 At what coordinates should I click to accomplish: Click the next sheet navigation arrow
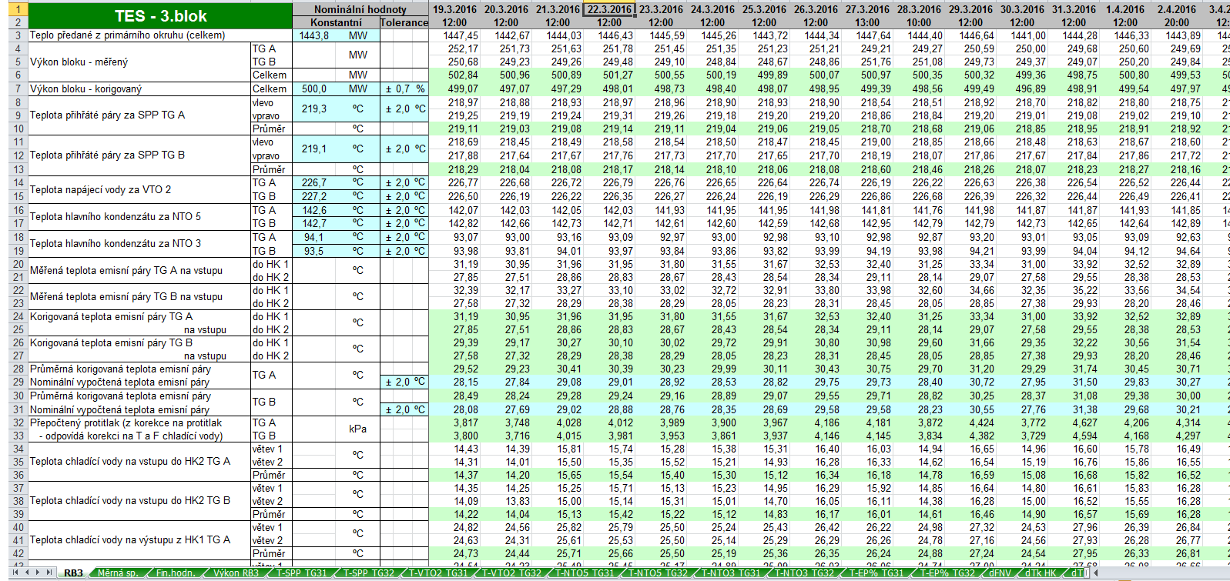(x=38, y=572)
